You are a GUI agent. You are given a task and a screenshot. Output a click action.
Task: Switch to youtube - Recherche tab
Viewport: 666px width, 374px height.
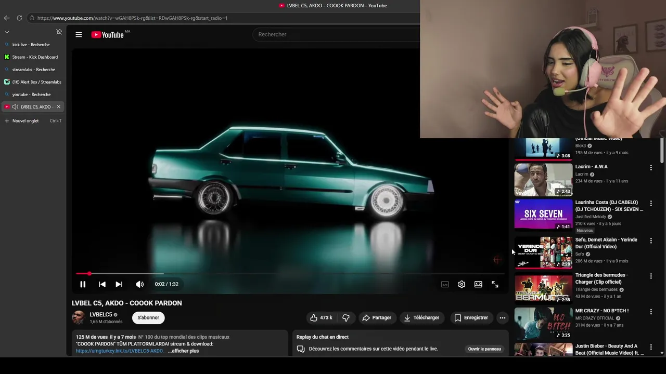(33, 95)
